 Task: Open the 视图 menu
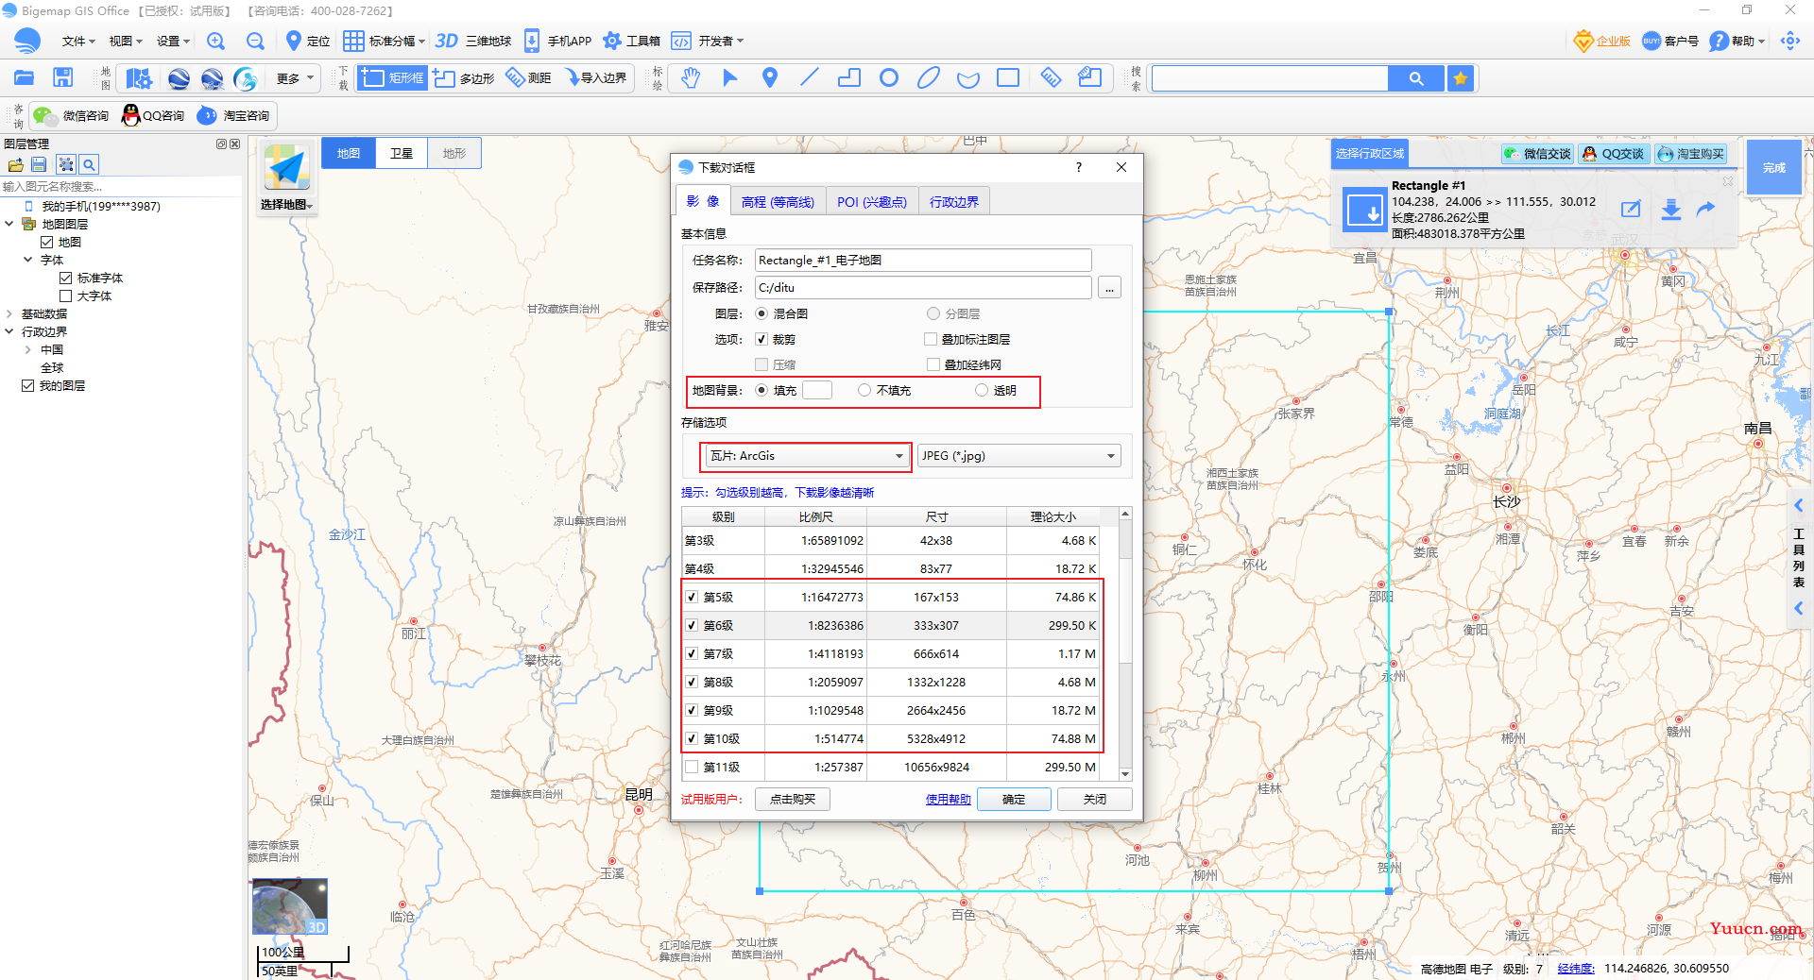click(x=126, y=42)
